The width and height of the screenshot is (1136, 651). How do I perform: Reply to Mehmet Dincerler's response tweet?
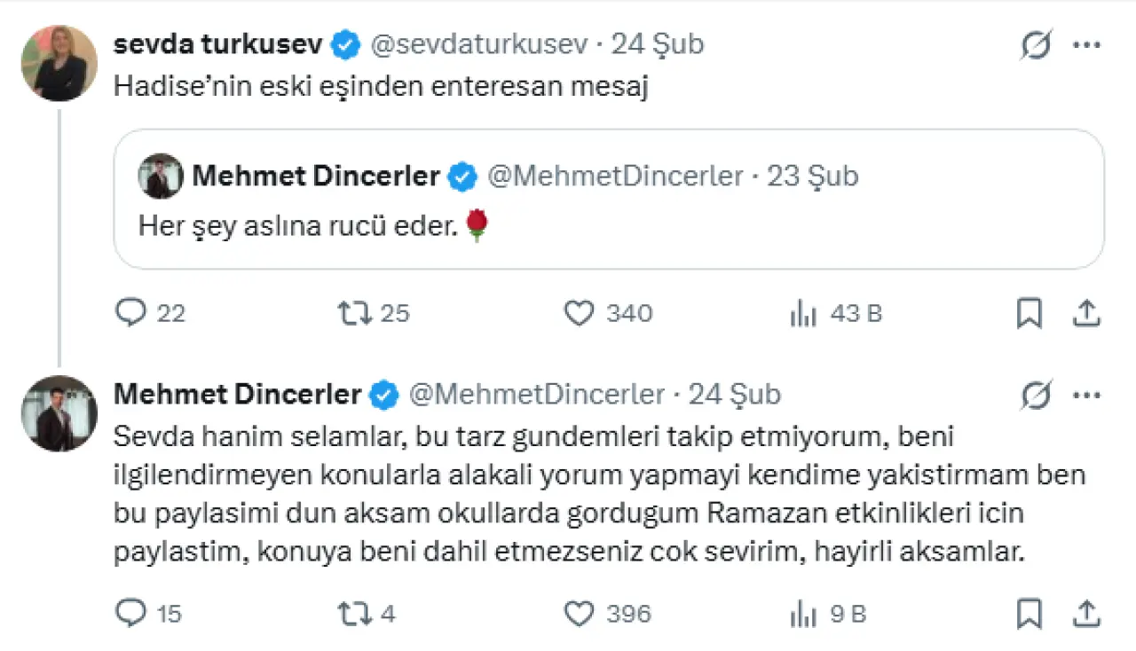click(x=131, y=613)
